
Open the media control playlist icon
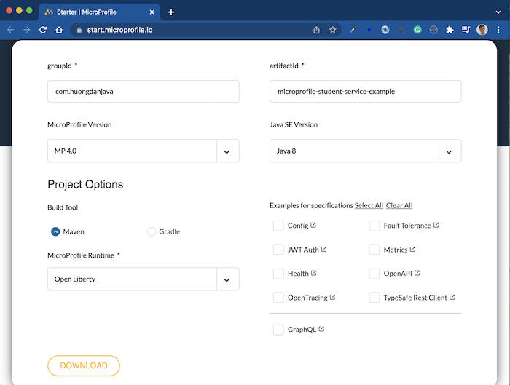click(x=466, y=30)
